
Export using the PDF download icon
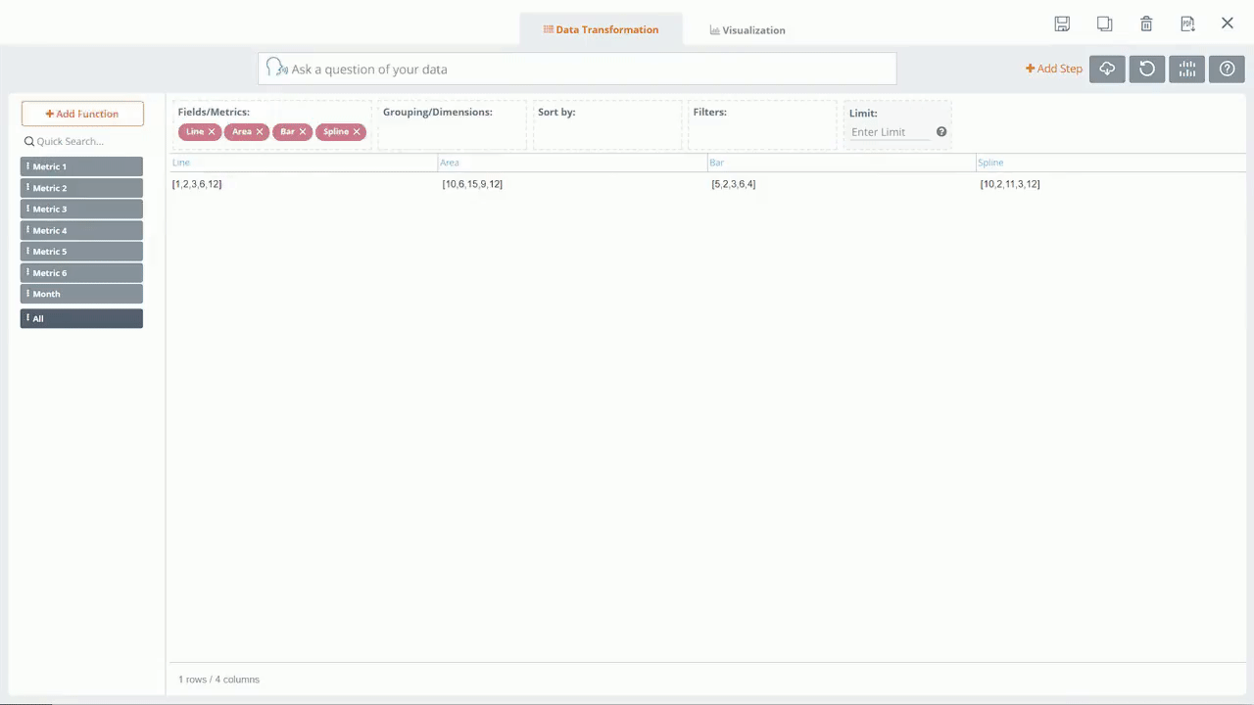pos(1187,24)
